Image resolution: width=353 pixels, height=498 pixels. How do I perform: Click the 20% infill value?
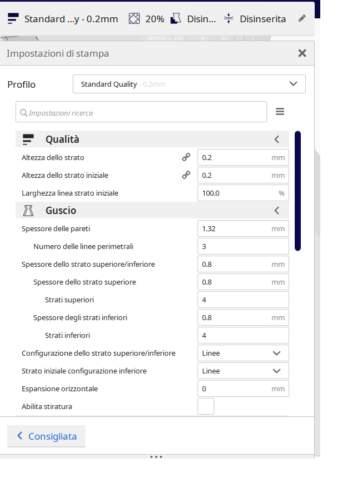click(x=155, y=19)
